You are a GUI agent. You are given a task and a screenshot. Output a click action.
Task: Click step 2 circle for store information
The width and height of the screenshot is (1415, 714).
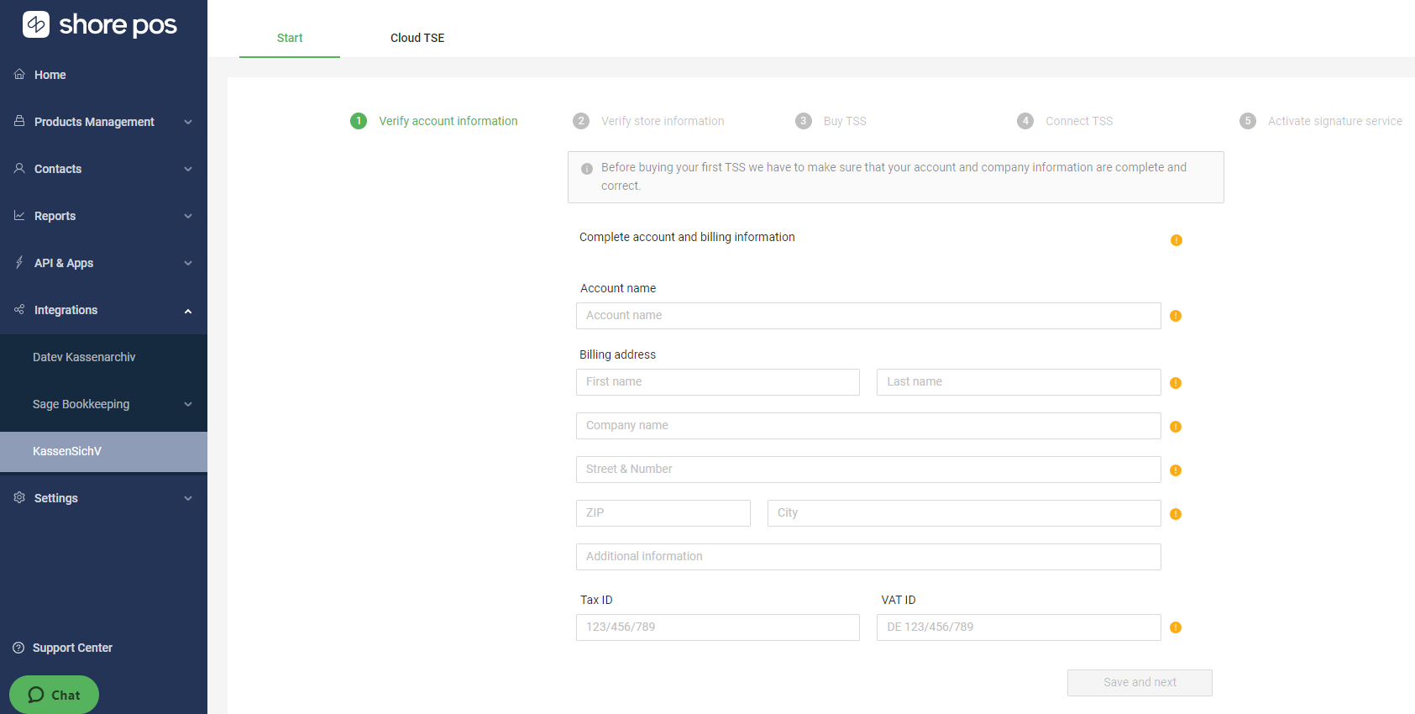[581, 121]
